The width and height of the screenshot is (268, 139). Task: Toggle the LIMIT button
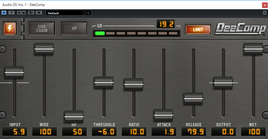click(198, 30)
